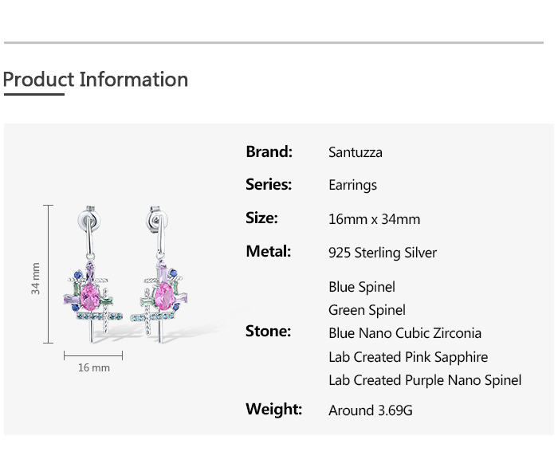The height and width of the screenshot is (475, 558).
Task: Click the right earring image
Action: point(165,279)
